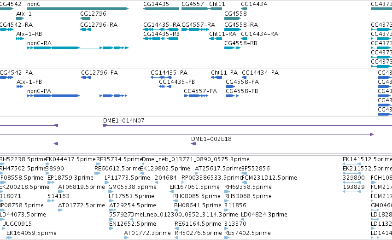Select EK044417.5prime EST
392x240 pixels.
[47, 164]
